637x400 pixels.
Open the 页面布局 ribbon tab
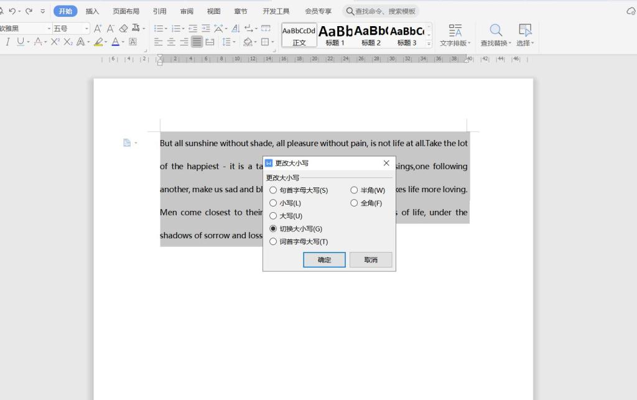(x=126, y=11)
